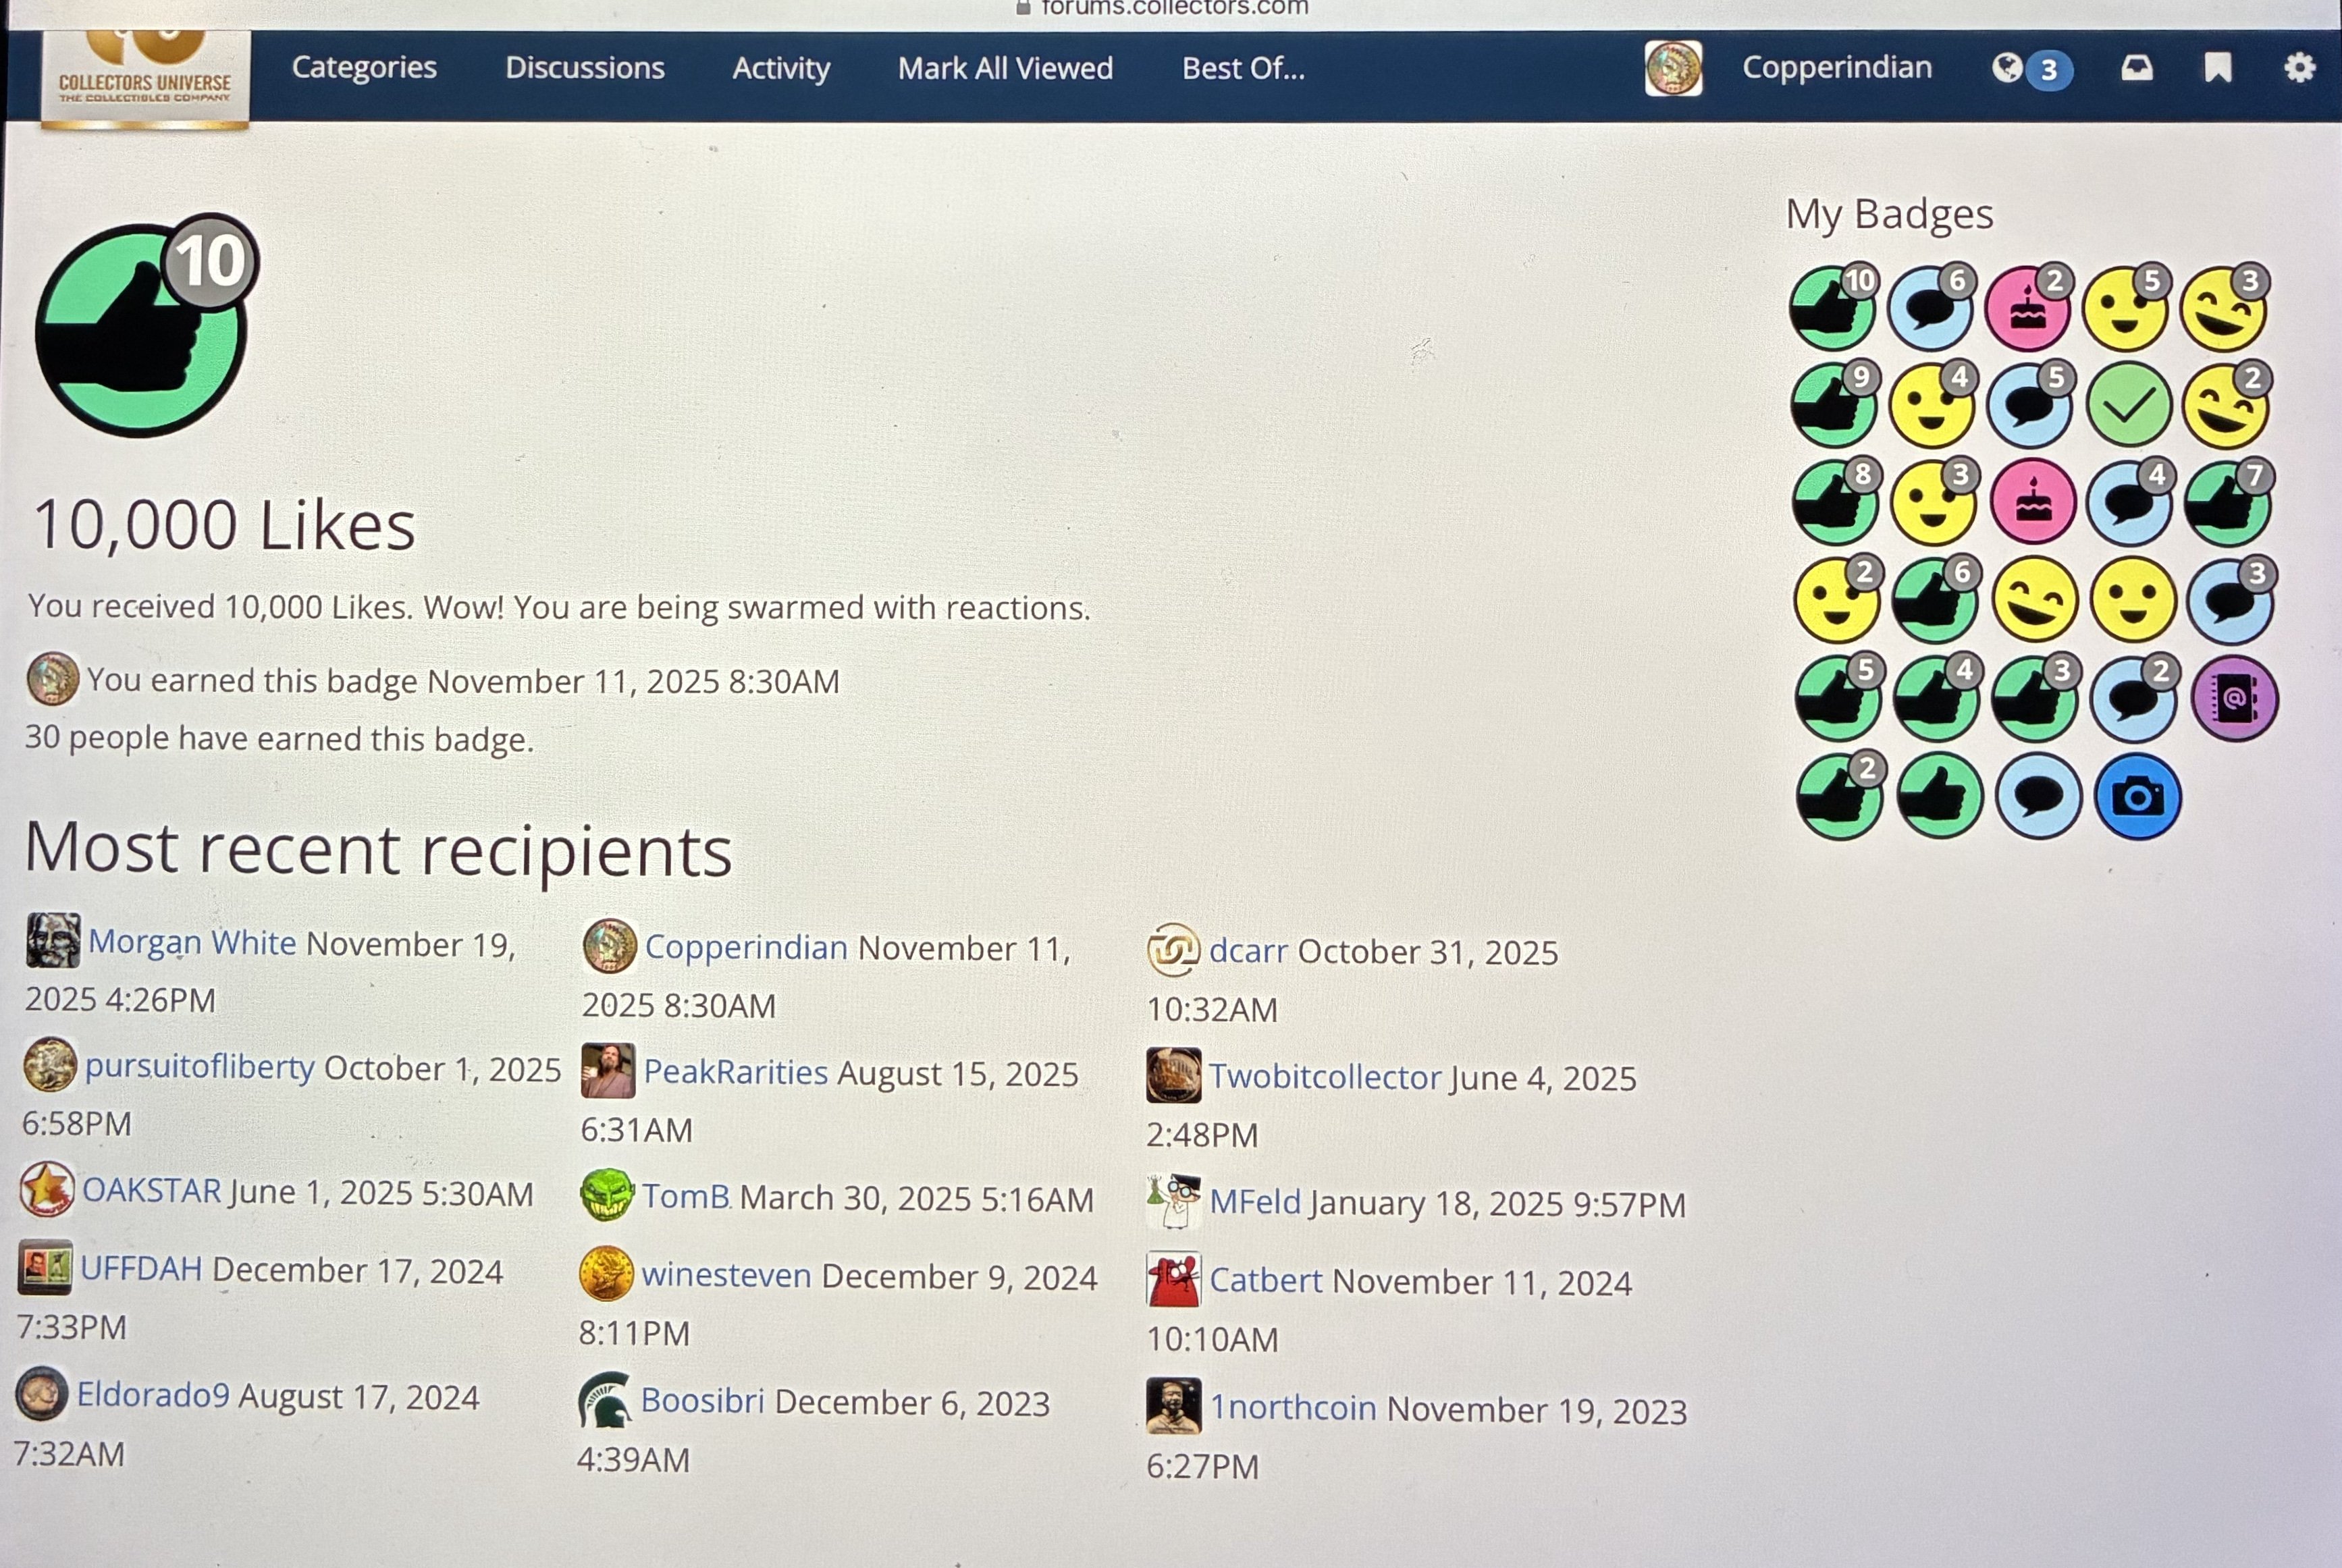Open the bookmarks icon
Viewport: 2342px width, 1568px height.
(x=2218, y=68)
